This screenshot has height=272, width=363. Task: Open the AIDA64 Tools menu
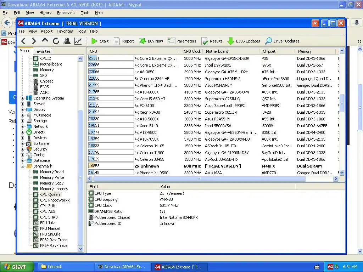click(82, 31)
